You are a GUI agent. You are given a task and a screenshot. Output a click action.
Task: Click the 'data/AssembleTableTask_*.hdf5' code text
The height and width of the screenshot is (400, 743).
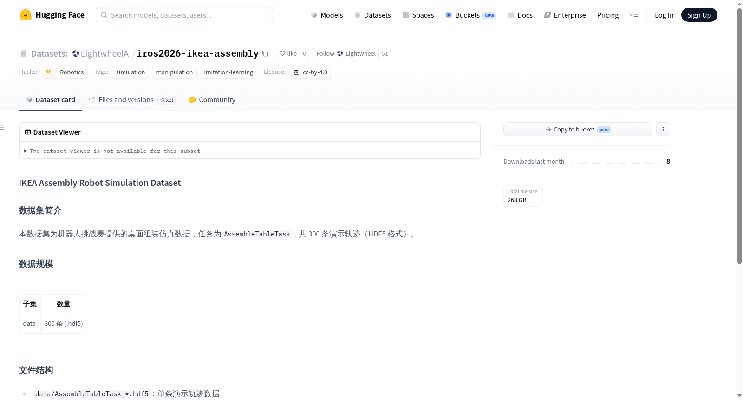point(92,394)
